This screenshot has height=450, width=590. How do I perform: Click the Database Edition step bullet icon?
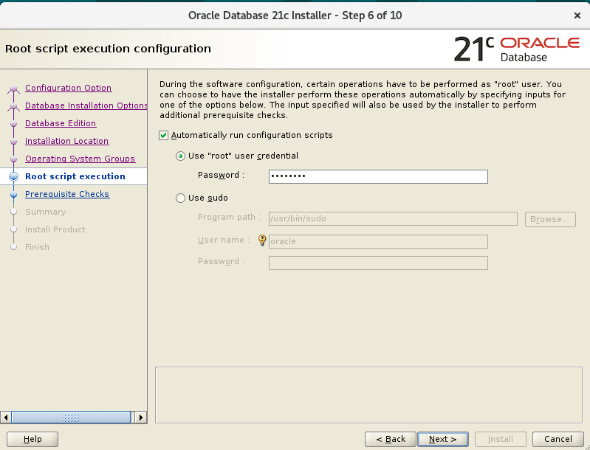13,124
